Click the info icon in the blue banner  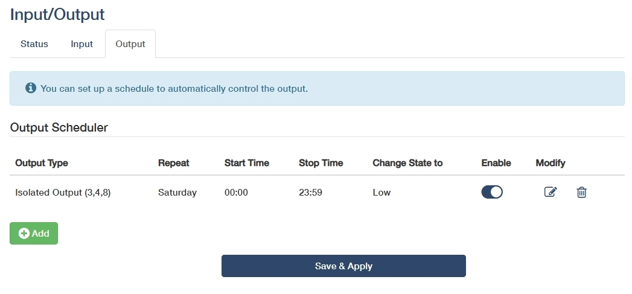[x=31, y=88]
